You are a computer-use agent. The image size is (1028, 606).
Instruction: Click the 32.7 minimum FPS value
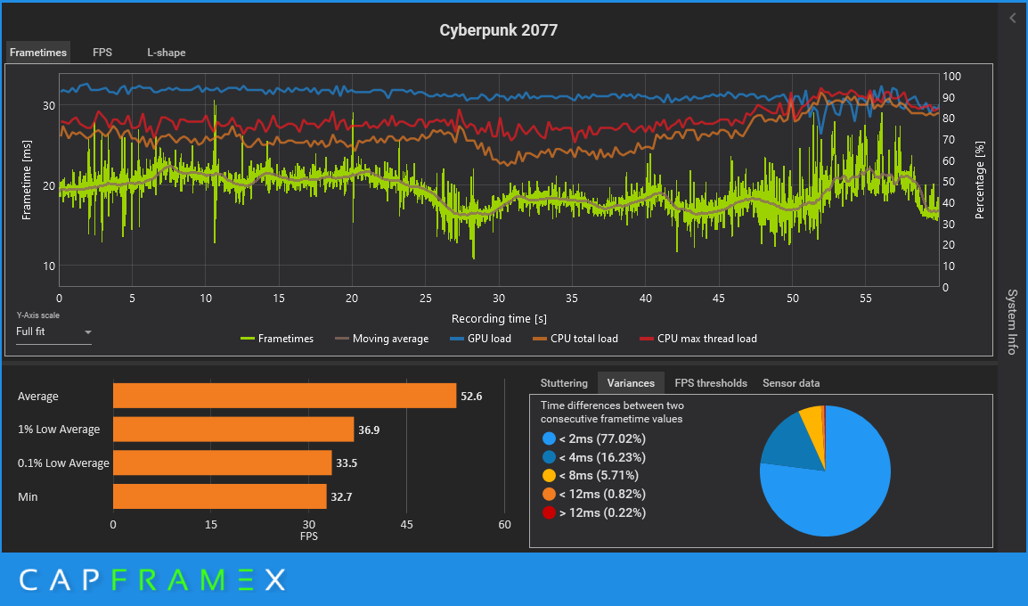point(341,496)
